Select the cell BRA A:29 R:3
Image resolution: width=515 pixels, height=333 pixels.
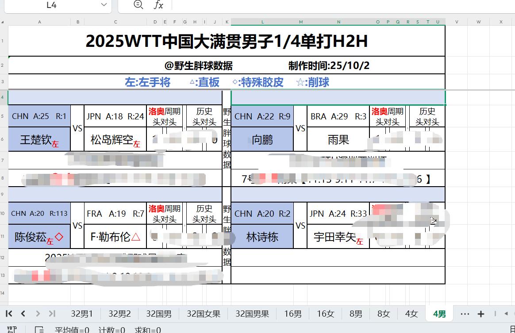[x=338, y=116]
